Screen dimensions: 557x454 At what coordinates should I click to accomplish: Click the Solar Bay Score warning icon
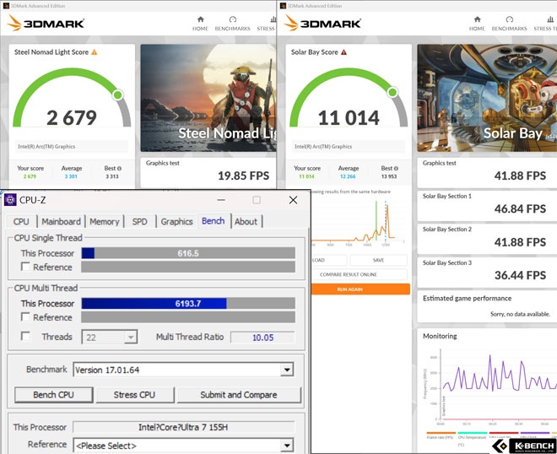pos(343,52)
